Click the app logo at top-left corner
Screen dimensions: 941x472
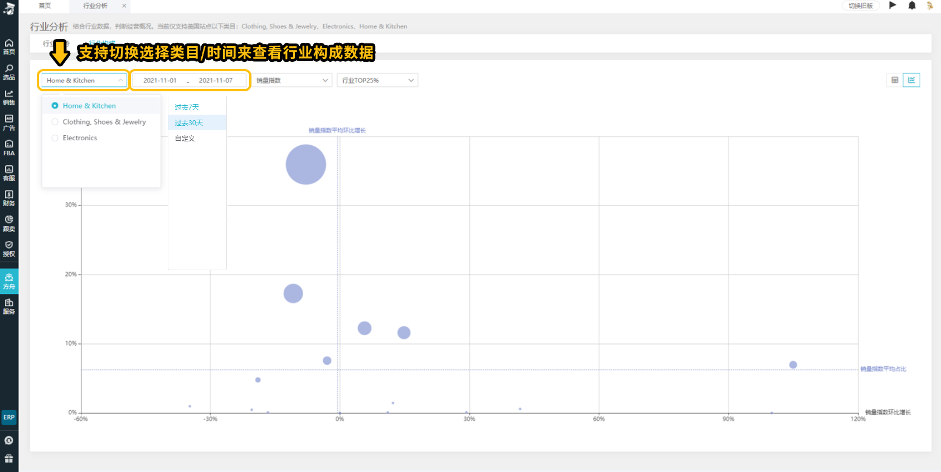(9, 8)
